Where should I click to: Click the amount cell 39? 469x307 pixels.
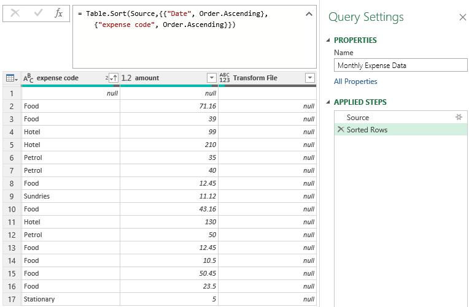coord(169,119)
